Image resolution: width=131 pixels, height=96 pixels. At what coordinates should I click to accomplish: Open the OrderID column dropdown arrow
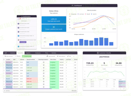click(65, 60)
